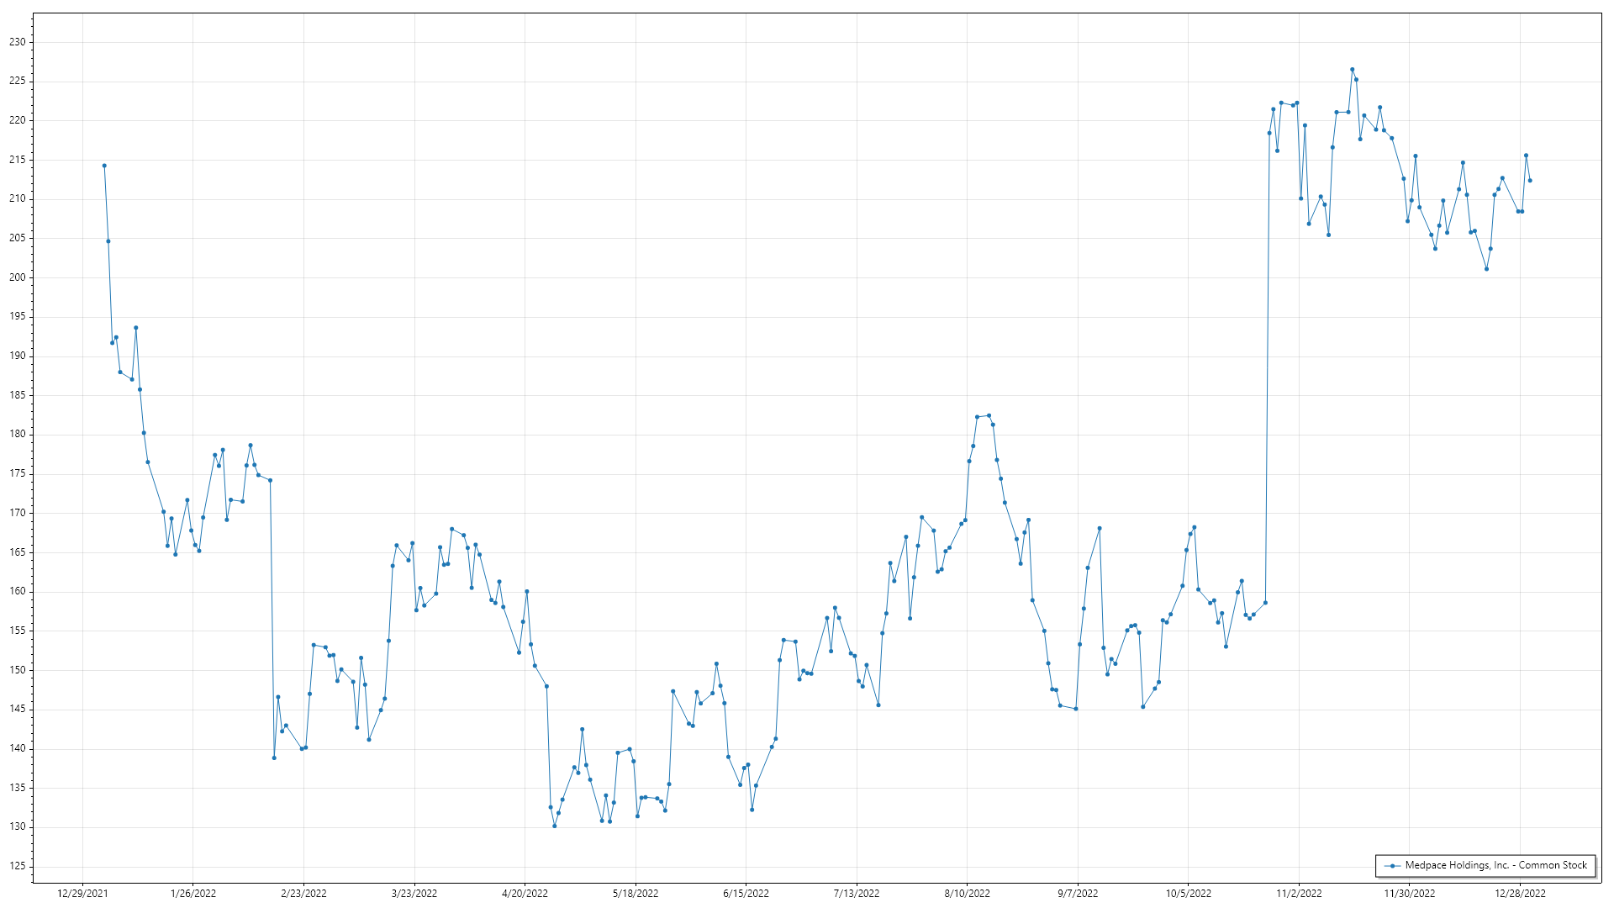Viewport: 1614px width, 908px height.
Task: Click the 175 y-axis tick label
Action: 18,473
